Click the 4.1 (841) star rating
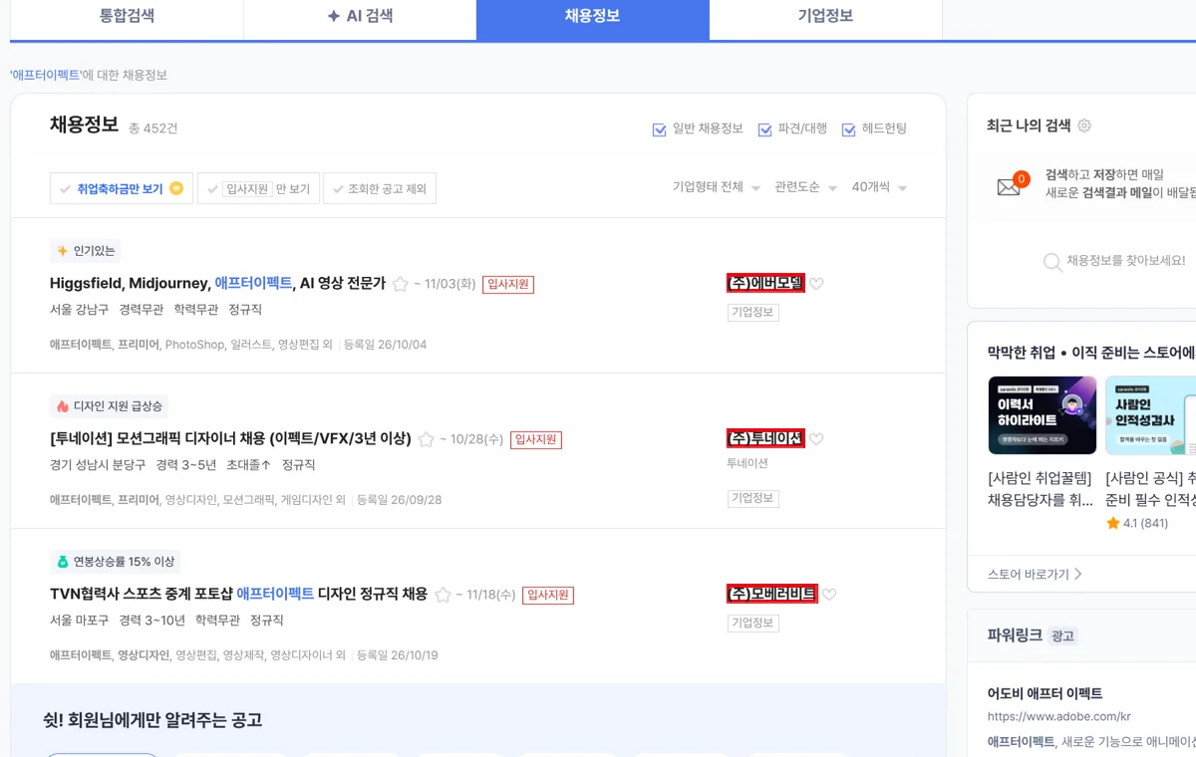Screen dimensions: 1196x757 click(x=1137, y=523)
